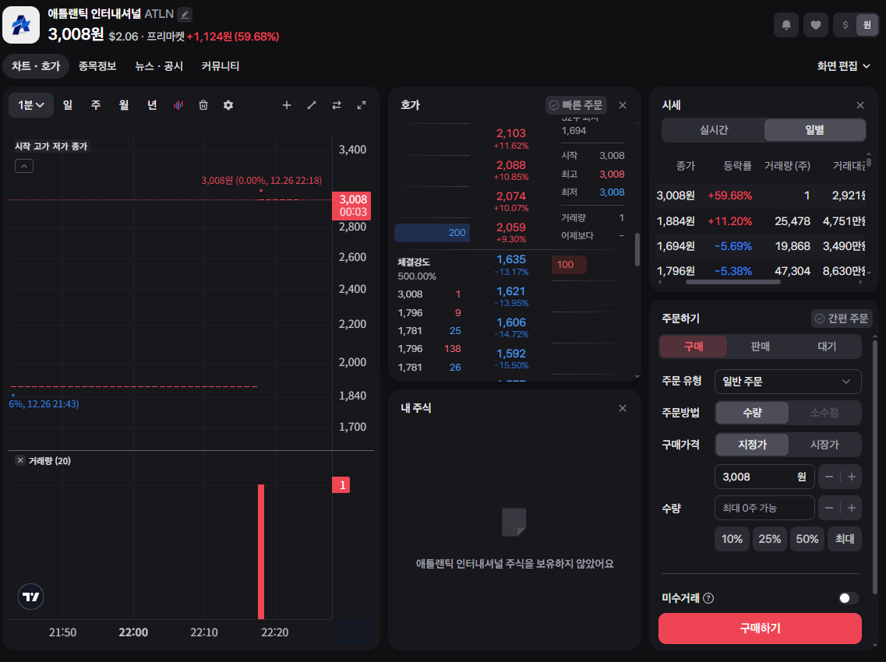Set quantity to 최대
The width and height of the screenshot is (886, 662).
[x=845, y=539]
